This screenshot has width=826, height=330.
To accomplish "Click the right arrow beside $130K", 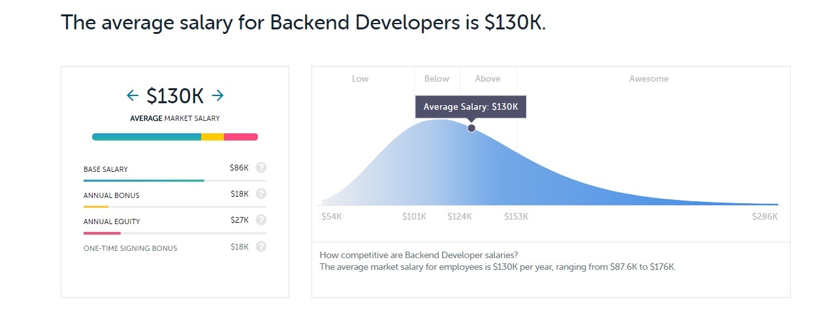I will coord(218,96).
